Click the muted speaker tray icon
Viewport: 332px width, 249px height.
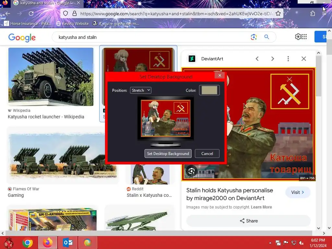[302, 243]
